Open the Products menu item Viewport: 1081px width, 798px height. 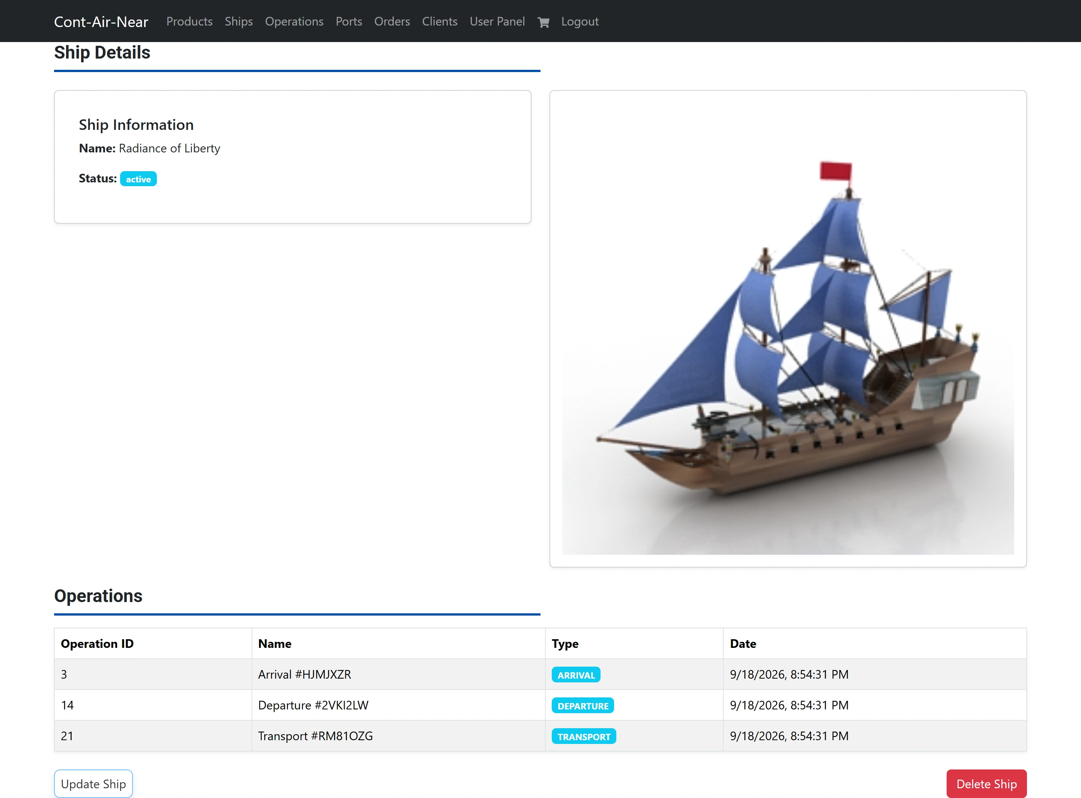189,22
